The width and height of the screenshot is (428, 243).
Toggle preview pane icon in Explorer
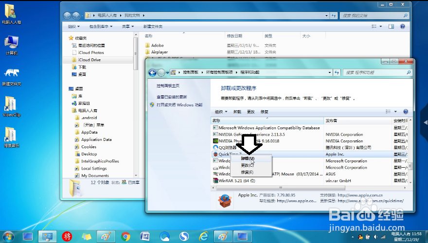[x=391, y=26]
